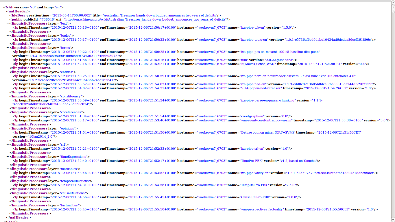Image resolution: width=395 pixels, height=222 pixels.
Task: Click name "ixa-pipe-nerc-en-newsreader-clusters-3-class-muc7-conll03-ontonotes-4.0"
Action: coord(298,76)
